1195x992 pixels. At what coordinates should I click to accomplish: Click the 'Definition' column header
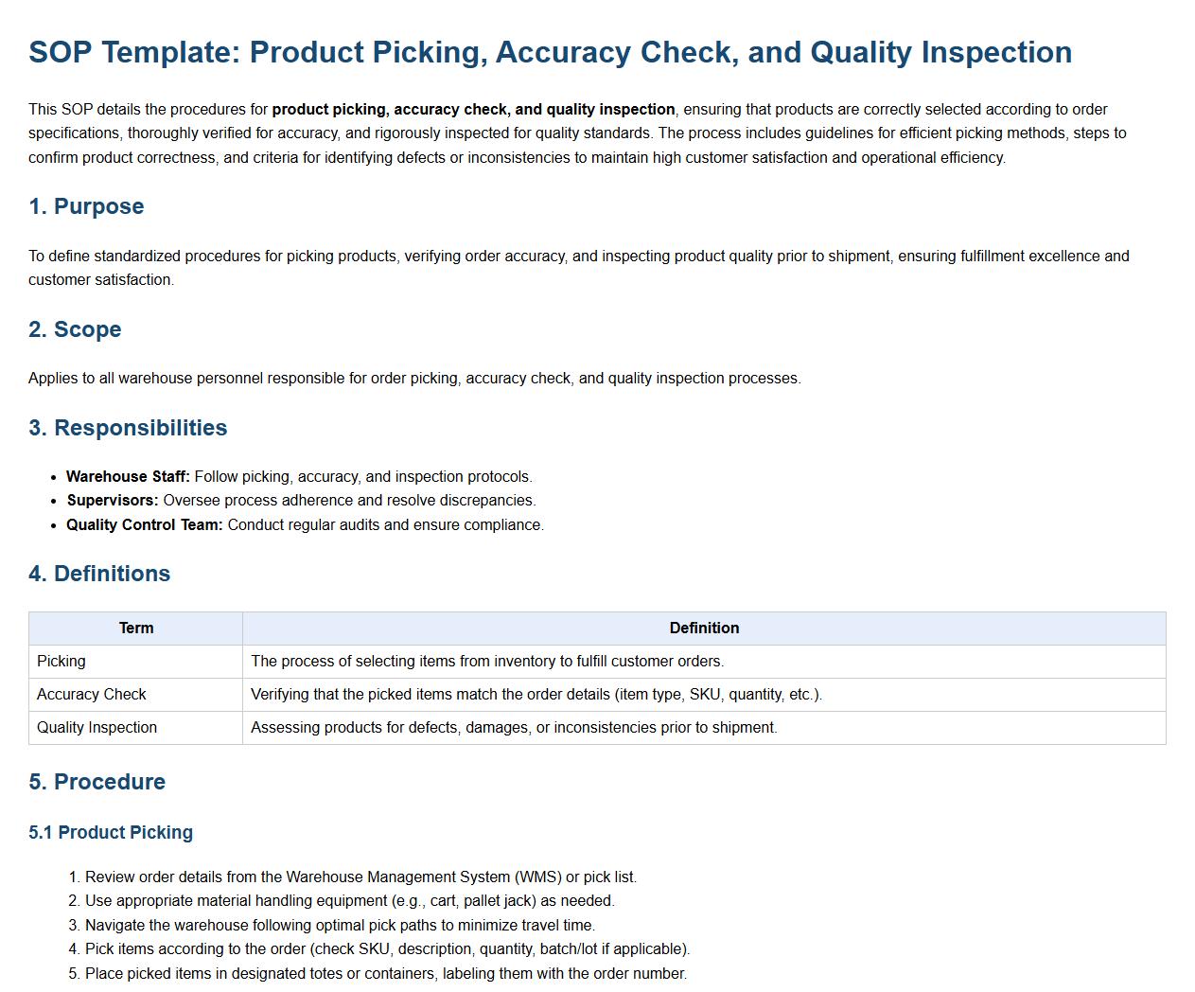[x=704, y=629]
